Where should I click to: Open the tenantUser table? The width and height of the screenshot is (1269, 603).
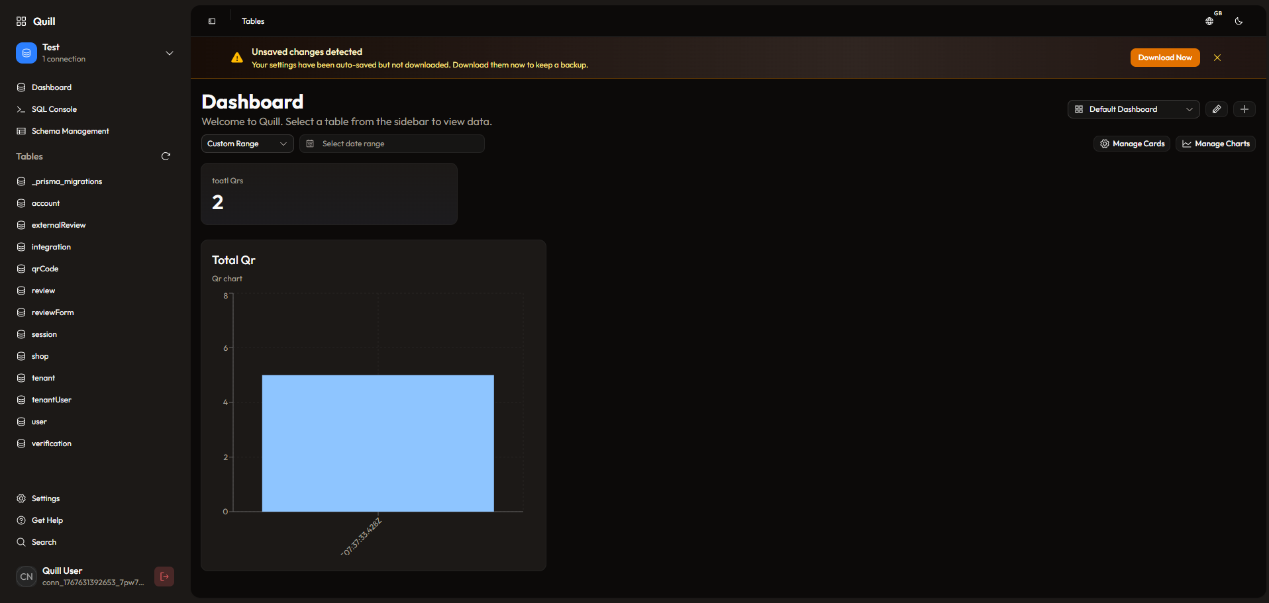click(52, 400)
